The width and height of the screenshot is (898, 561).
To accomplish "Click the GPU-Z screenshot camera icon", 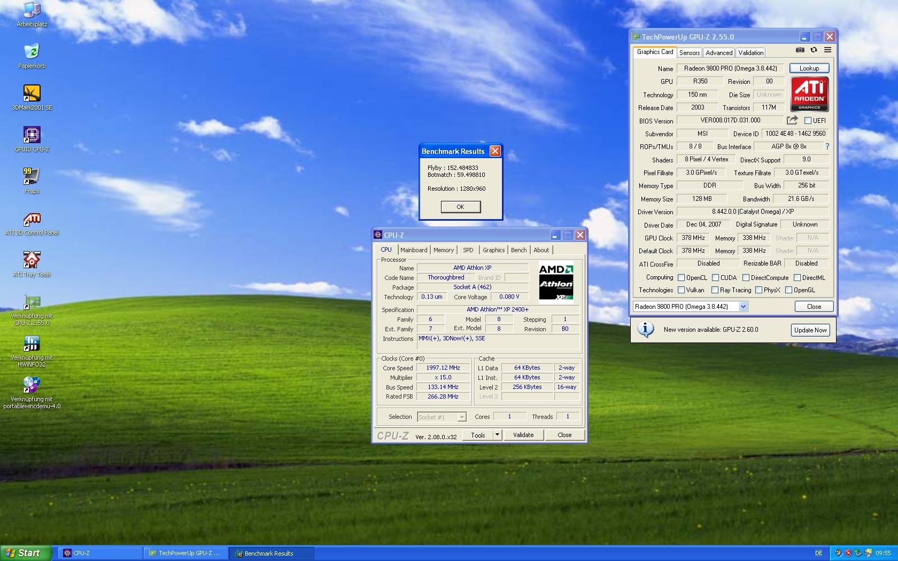I will [800, 50].
